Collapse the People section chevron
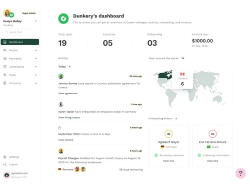 tap(35, 50)
